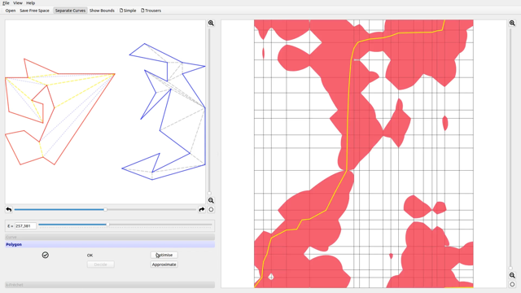Zoom in on the free space diagram
This screenshot has height=293, width=521.
click(512, 23)
